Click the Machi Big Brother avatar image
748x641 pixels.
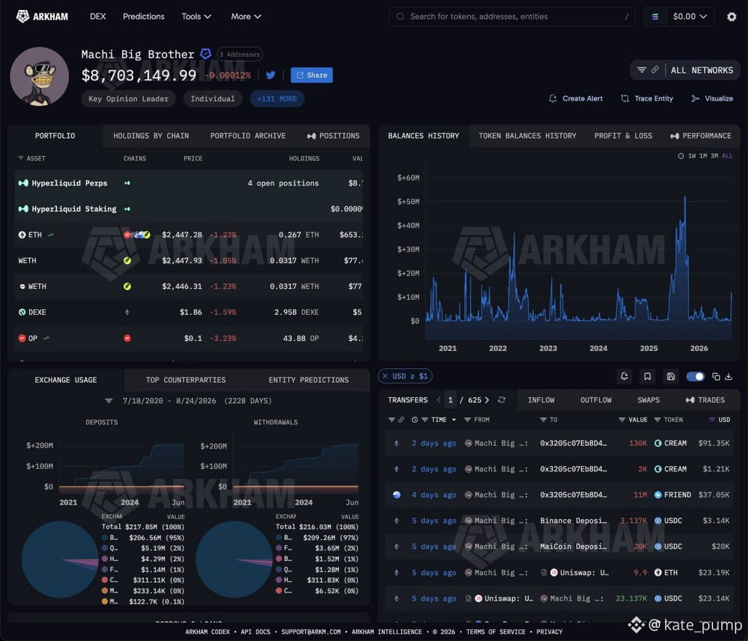pyautogui.click(x=39, y=76)
